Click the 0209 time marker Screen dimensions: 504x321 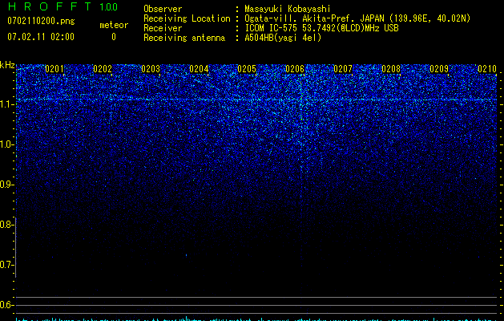439,69
